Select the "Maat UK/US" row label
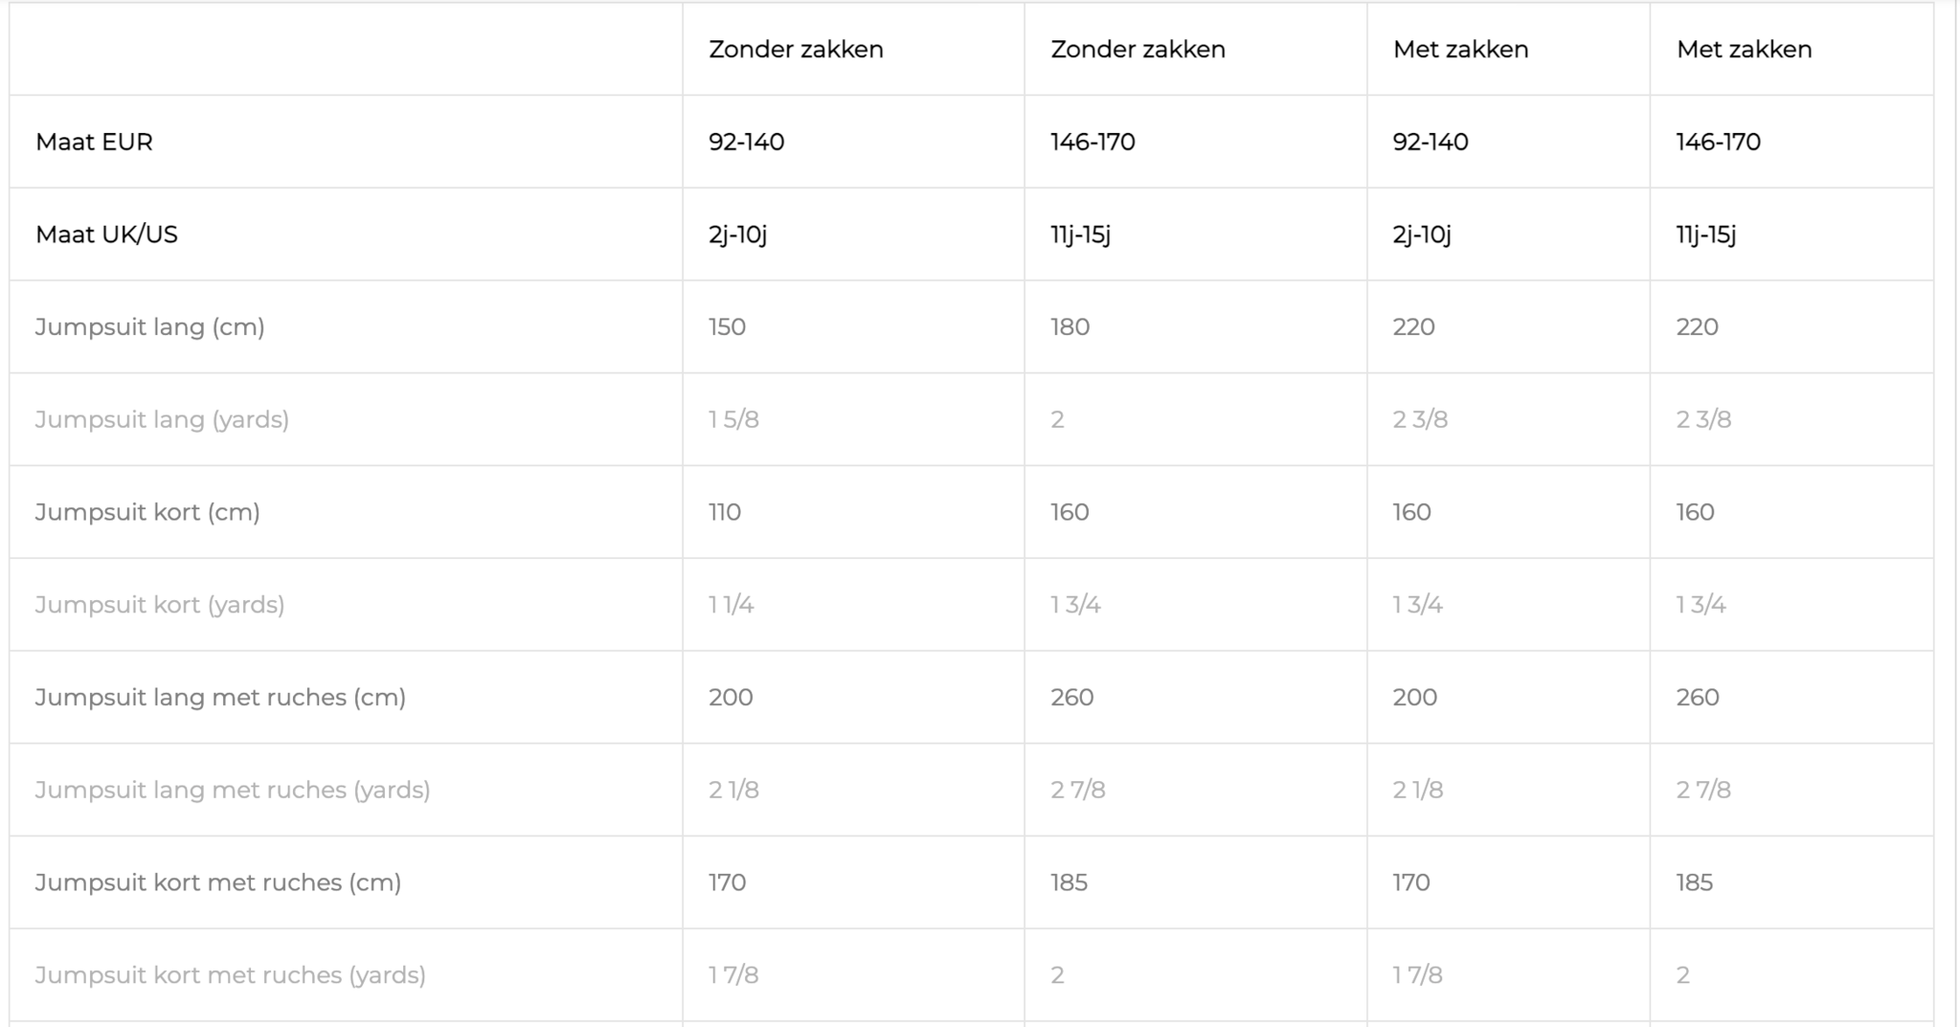Image resolution: width=1960 pixels, height=1027 pixels. point(106,234)
